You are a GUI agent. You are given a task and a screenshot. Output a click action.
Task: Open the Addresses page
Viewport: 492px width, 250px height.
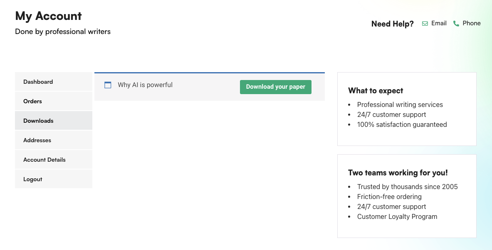pyautogui.click(x=37, y=140)
